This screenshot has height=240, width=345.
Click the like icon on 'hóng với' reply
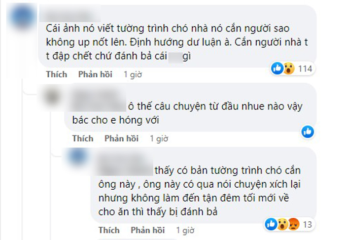click(x=308, y=132)
